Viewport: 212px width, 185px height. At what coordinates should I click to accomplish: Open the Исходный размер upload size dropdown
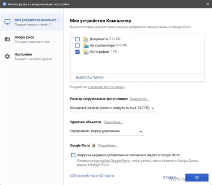113,108
